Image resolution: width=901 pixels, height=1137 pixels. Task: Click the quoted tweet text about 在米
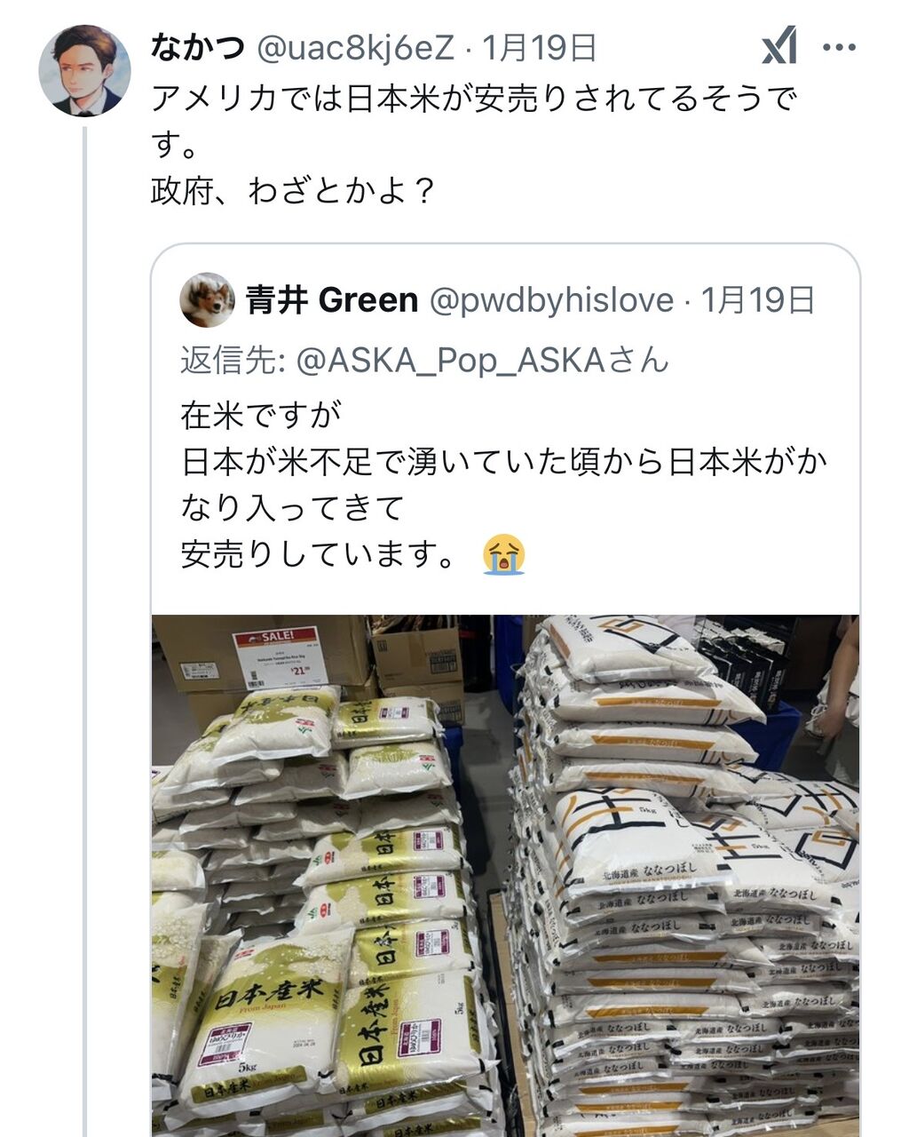[x=504, y=484]
